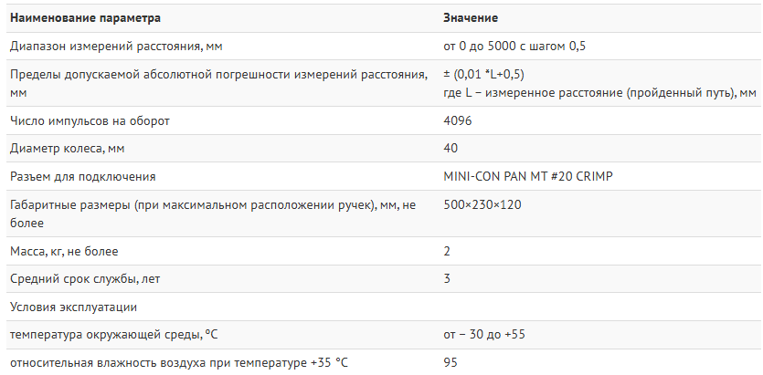This screenshot has width=763, height=375.
Task: Click the temperature value "от – 30 до +55"
Action: 484,334
